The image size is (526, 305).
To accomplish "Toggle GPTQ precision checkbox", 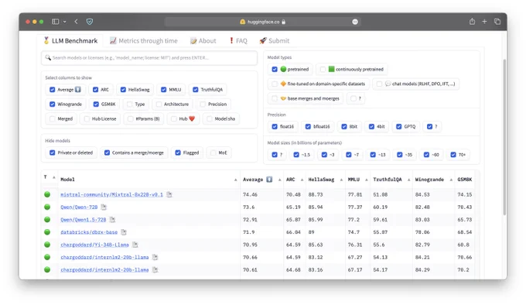I will tap(398, 126).
